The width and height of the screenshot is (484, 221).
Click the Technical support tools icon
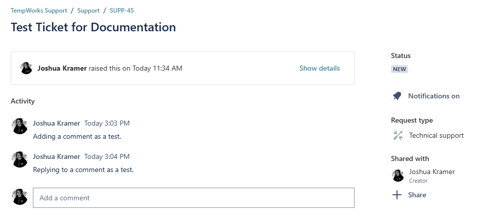point(398,135)
